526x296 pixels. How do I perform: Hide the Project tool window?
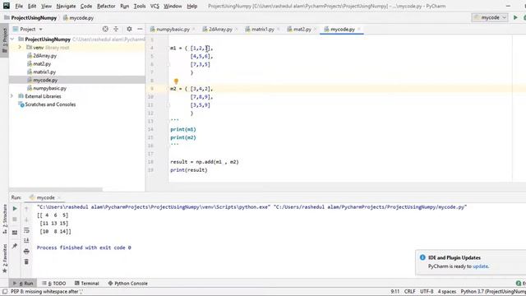(x=140, y=30)
